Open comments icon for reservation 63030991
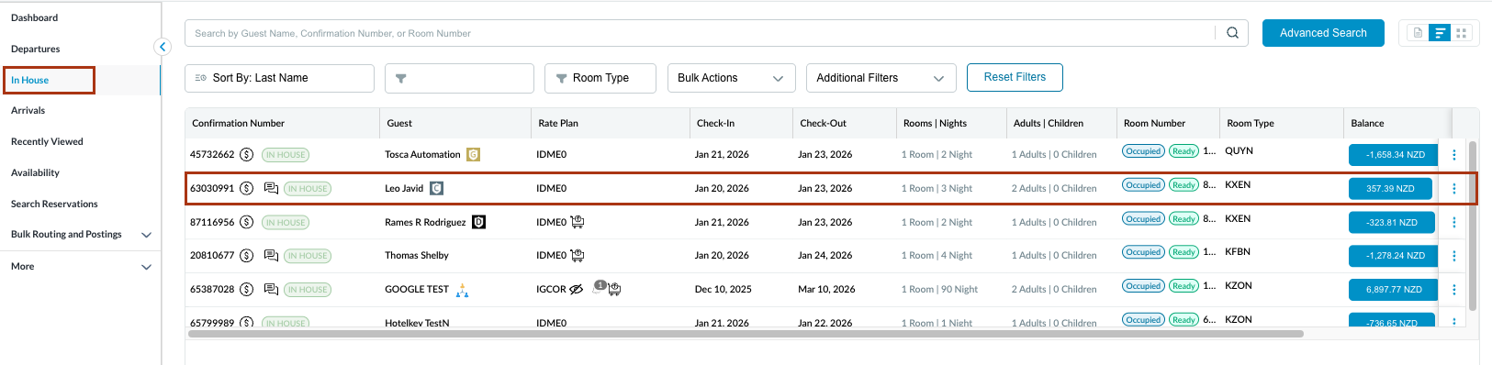The height and width of the screenshot is (365, 1492). (x=271, y=189)
